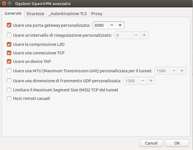Viewport: 193px width, 150px height.
Task: Disable custom gateway port checkbox
Action: pos(9,25)
